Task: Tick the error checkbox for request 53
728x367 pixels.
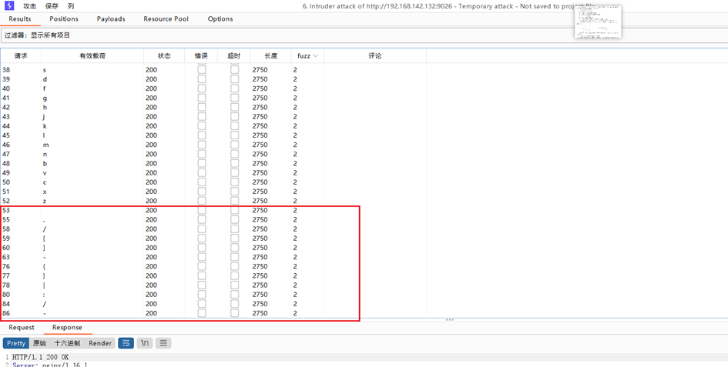Action: [202, 210]
